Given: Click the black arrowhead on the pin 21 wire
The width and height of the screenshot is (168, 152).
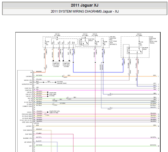Looking at the screenshot, I should tap(48, 112).
